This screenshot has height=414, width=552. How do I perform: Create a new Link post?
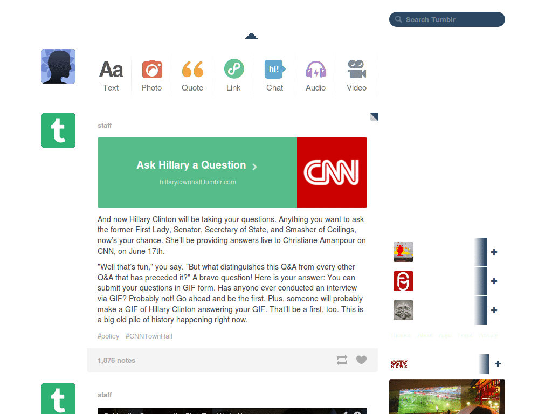(234, 76)
